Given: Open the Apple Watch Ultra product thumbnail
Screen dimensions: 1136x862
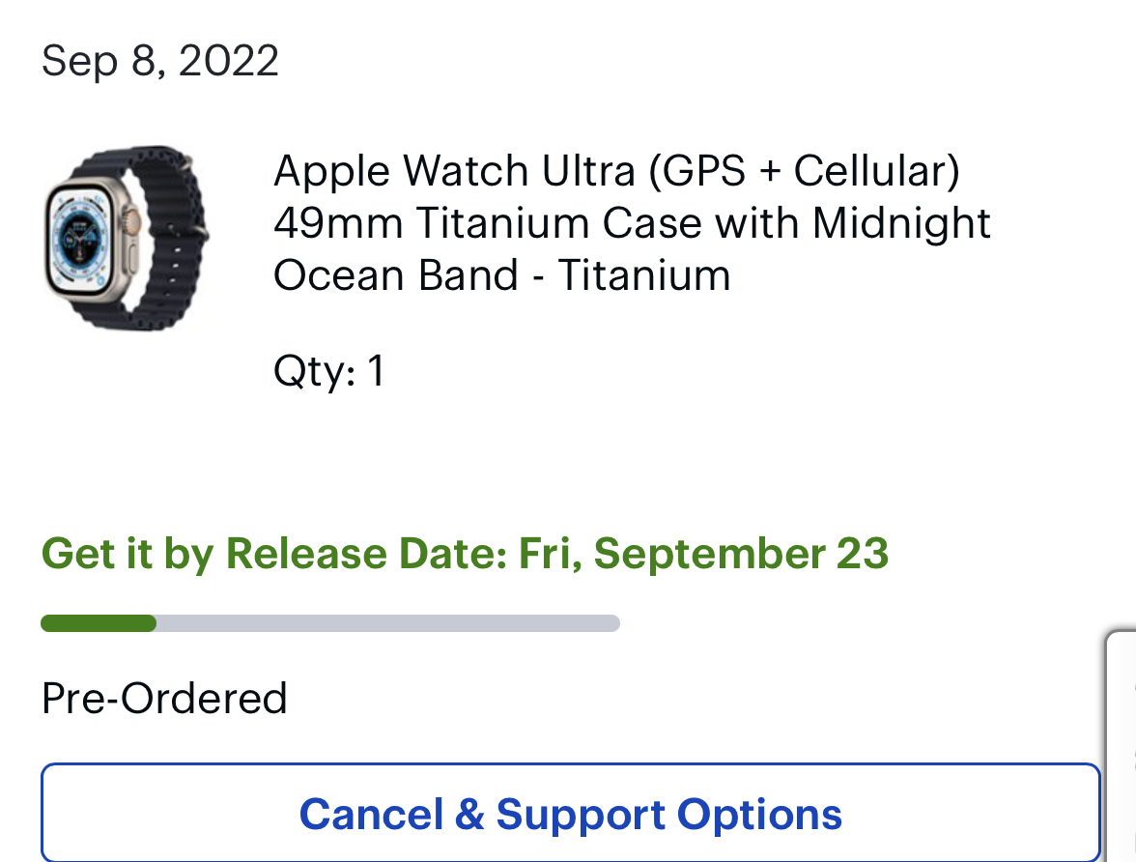Looking at the screenshot, I should coord(126,237).
